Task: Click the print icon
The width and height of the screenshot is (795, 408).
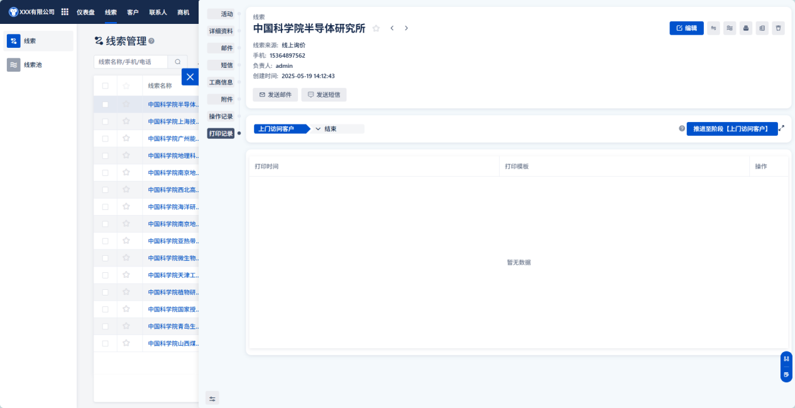Action: point(746,28)
